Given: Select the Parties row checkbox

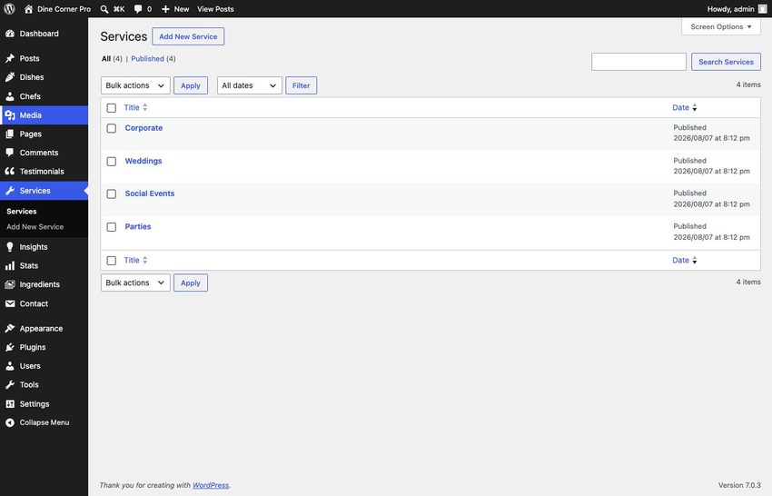Looking at the screenshot, I should coord(112,227).
